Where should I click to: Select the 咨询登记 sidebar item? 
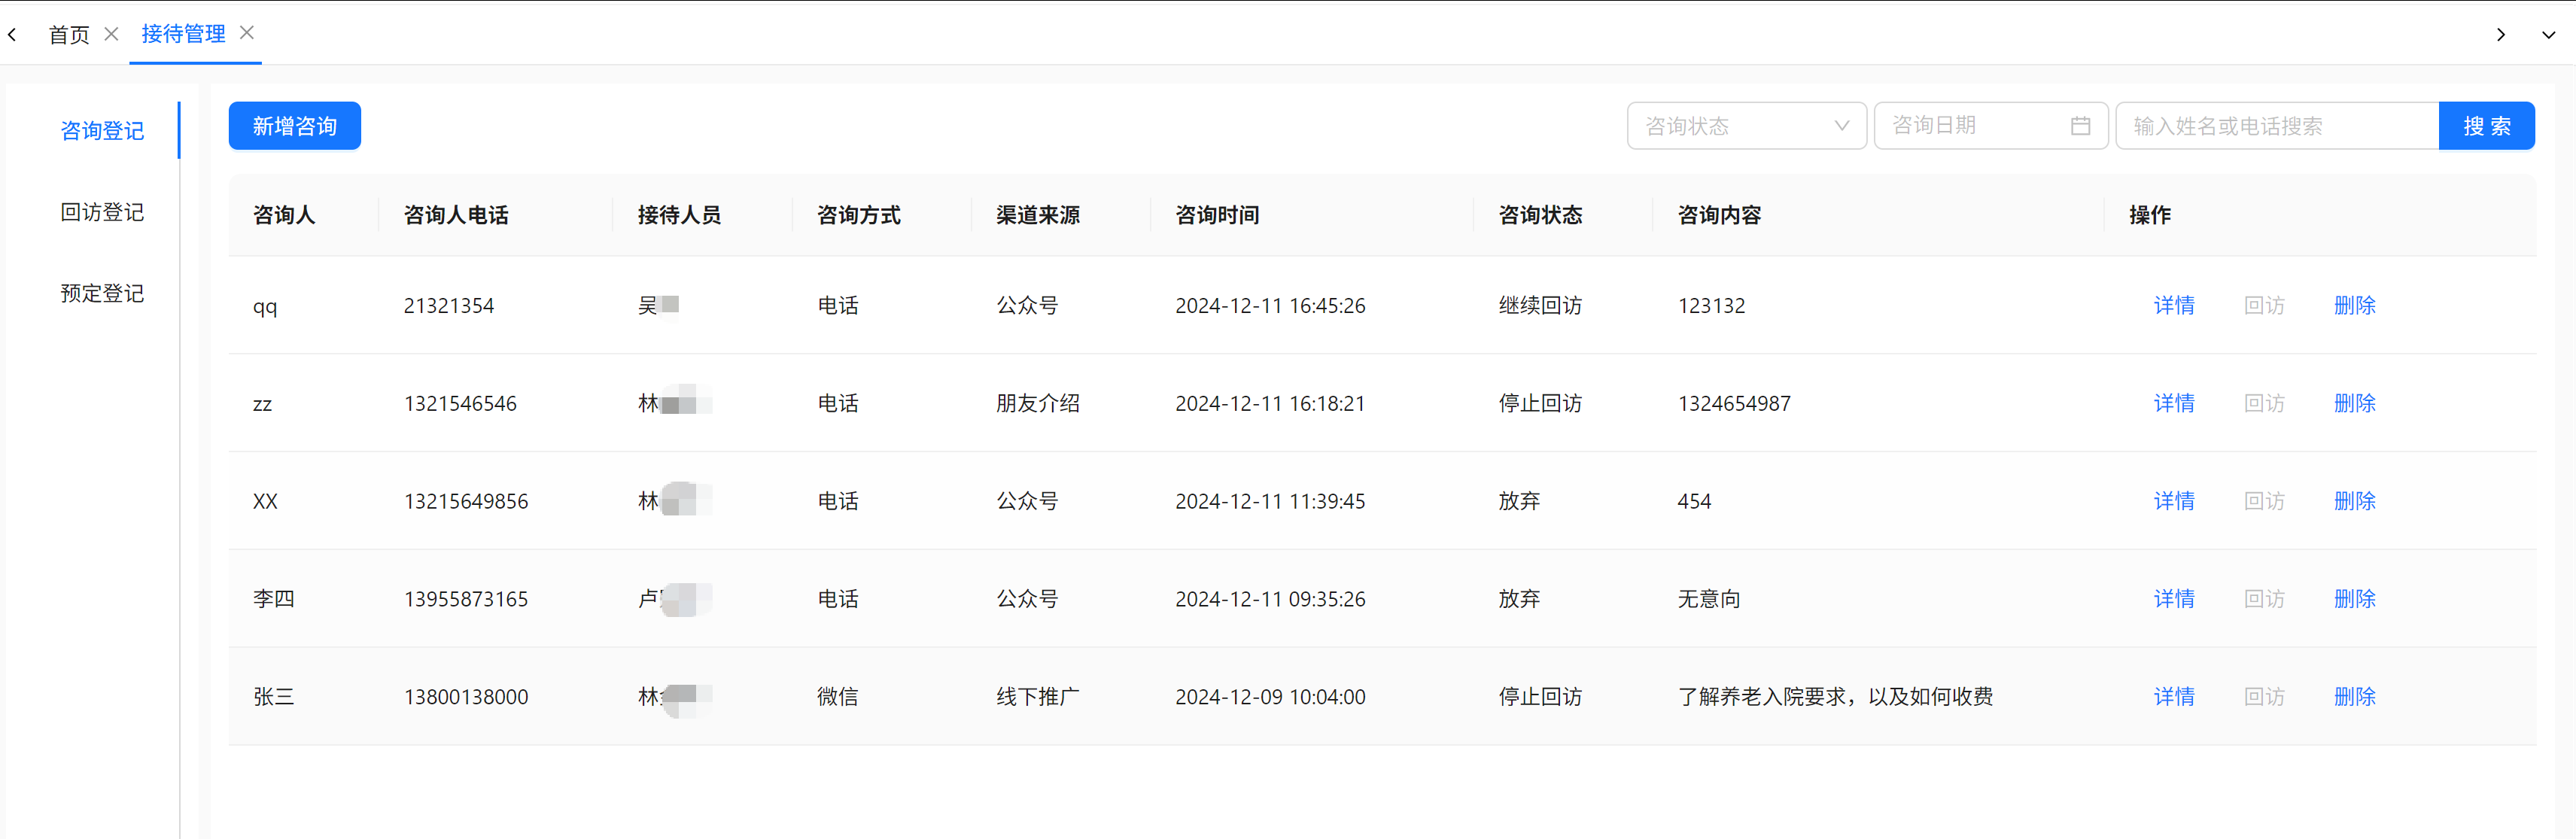click(102, 131)
